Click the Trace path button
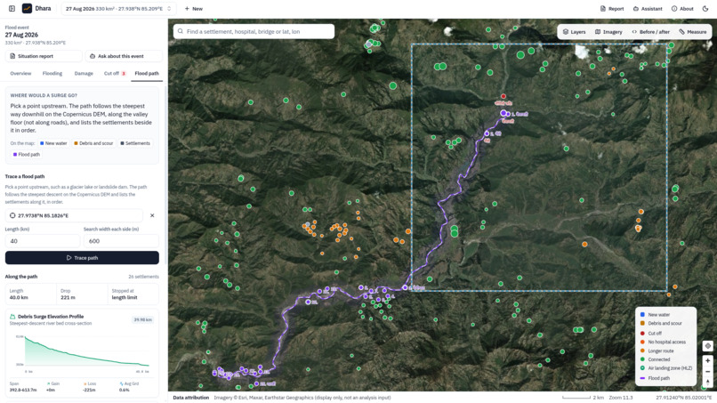Screen dimensions: 717x403 click(82, 257)
